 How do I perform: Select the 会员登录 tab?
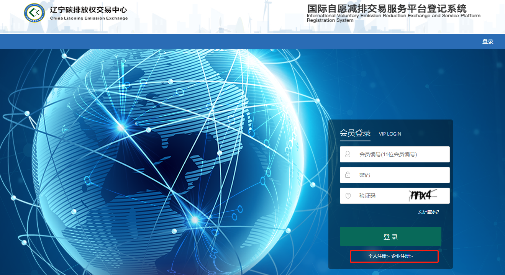pyautogui.click(x=355, y=133)
